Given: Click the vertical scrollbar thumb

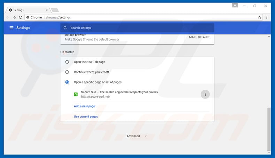Looking at the screenshot, I should pyautogui.click(x=269, y=129).
